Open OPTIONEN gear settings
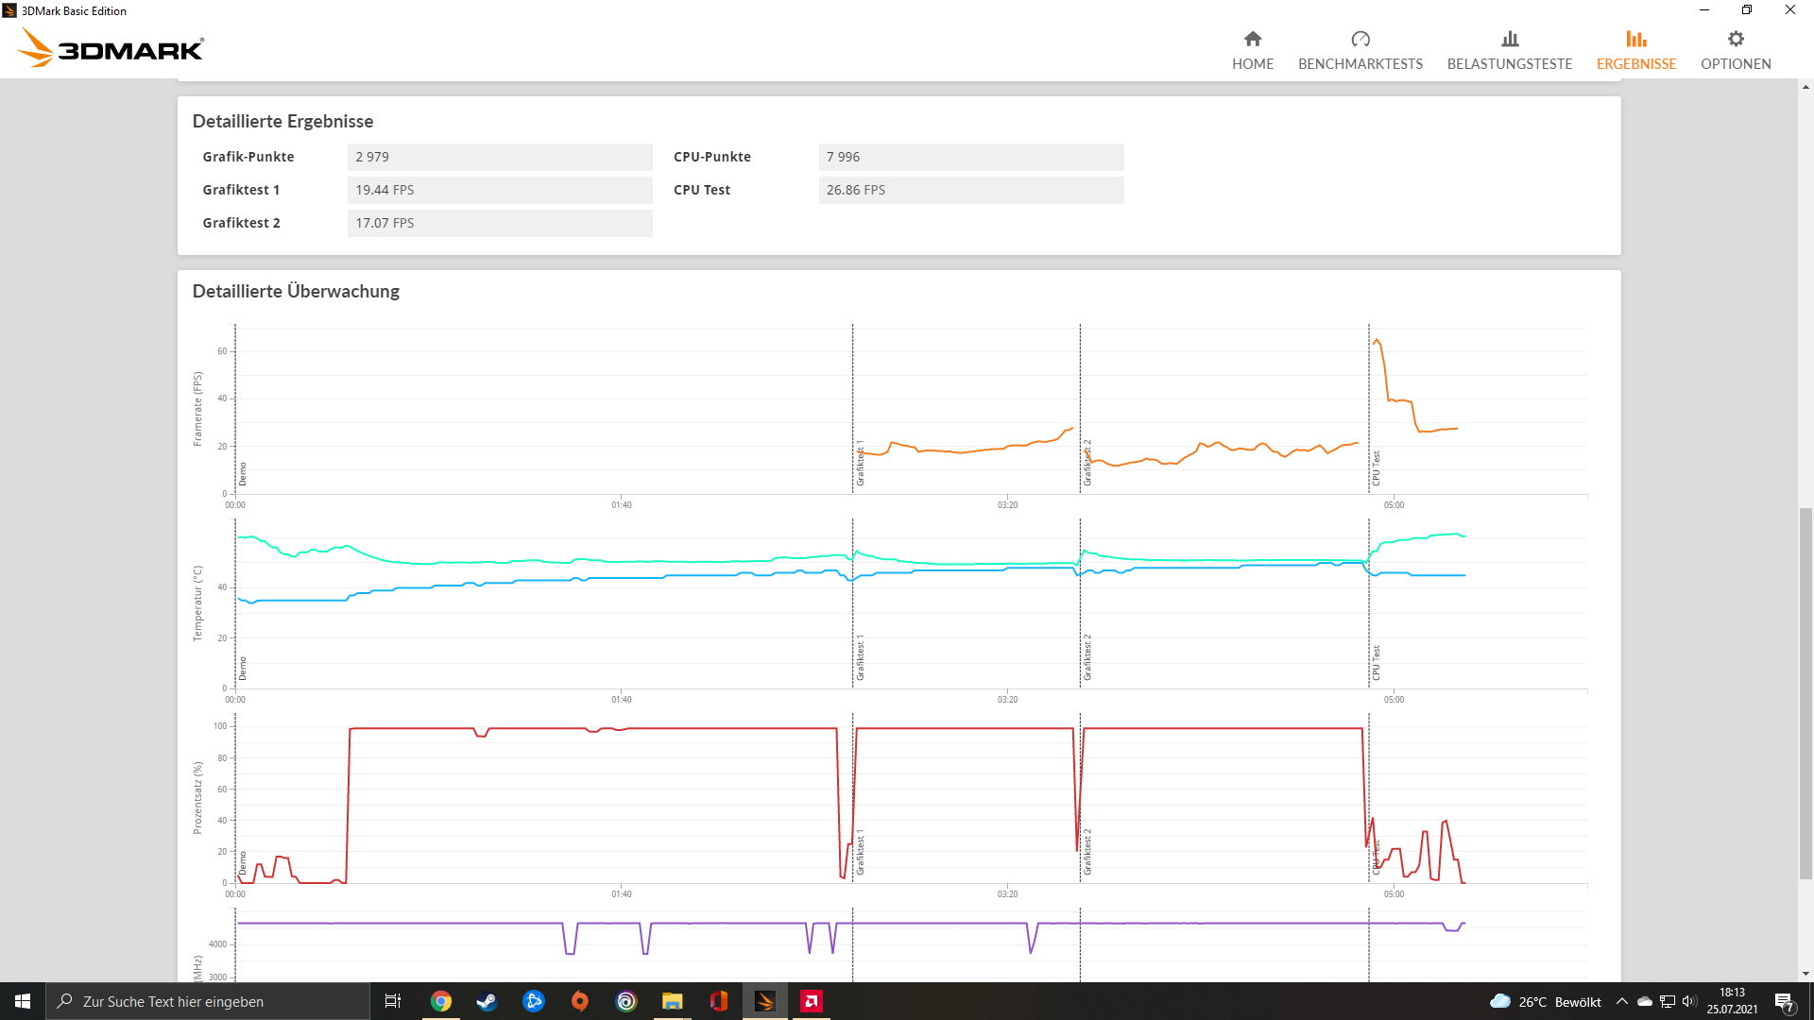The image size is (1814, 1020). 1735,39
